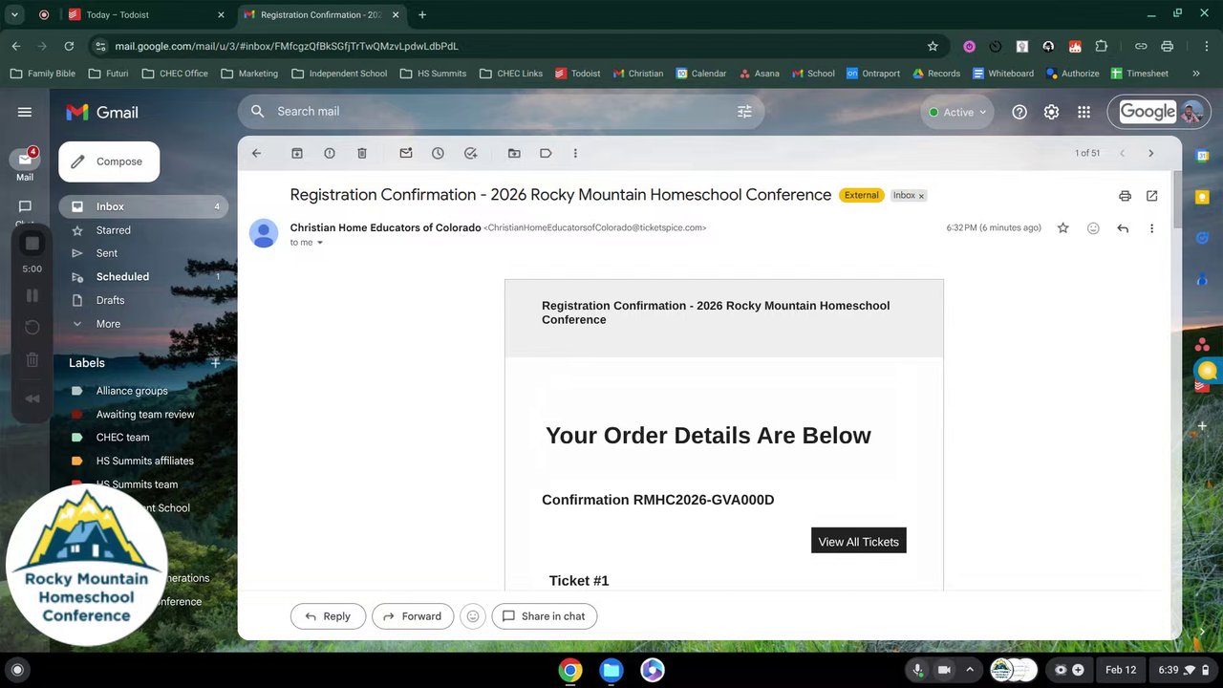Open the Google account profile picture
Image resolution: width=1223 pixels, height=688 pixels.
pyautogui.click(x=1191, y=112)
